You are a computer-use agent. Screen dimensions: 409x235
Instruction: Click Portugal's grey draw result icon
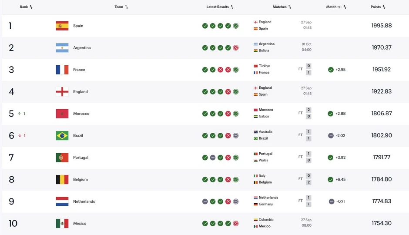(x=213, y=158)
